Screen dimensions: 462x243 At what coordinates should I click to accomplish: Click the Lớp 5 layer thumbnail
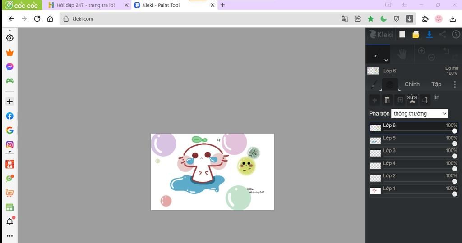(375, 141)
